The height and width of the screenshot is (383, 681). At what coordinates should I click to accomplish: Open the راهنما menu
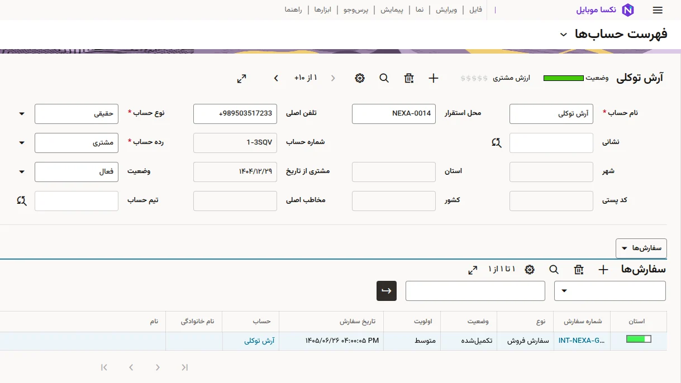293,10
